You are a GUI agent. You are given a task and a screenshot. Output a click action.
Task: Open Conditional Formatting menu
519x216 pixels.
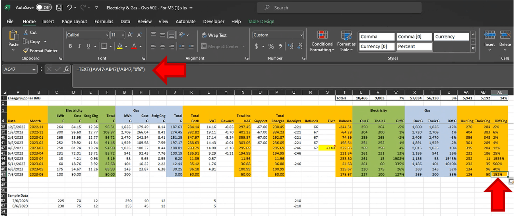point(322,41)
